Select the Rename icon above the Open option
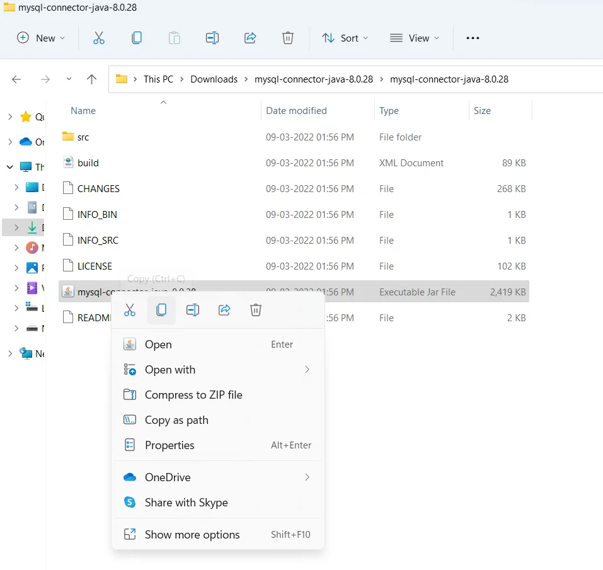603x570 pixels. (193, 310)
